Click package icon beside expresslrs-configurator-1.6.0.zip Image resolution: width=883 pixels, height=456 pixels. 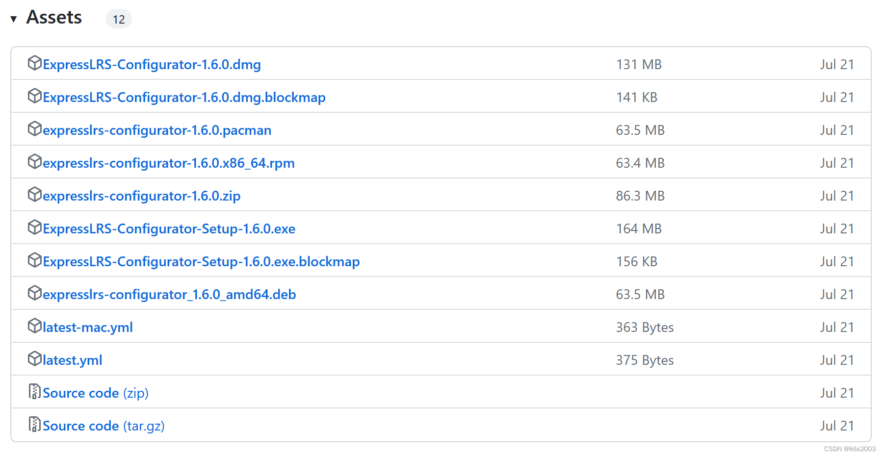click(35, 195)
